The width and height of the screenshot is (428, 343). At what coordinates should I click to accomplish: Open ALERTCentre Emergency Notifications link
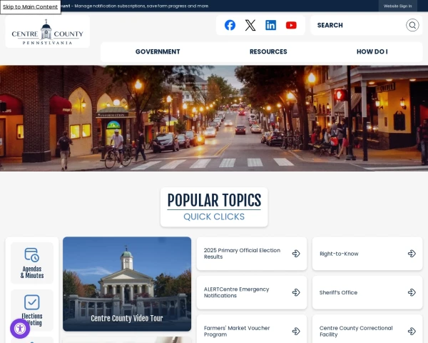click(252, 292)
